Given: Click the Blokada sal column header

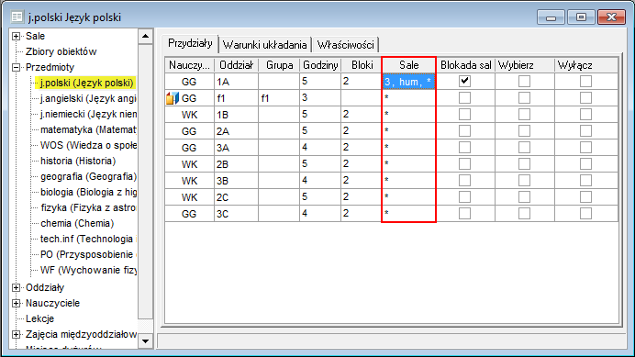Looking at the screenshot, I should tap(465, 65).
